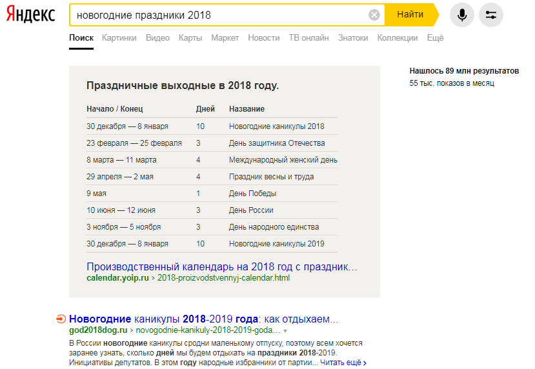Select the Знатоки tab
535x369 pixels.
coord(353,38)
